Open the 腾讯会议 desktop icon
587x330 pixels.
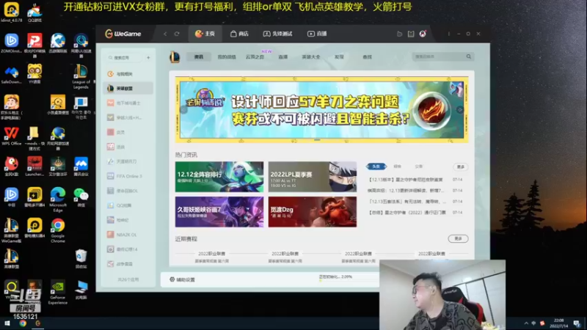81,166
